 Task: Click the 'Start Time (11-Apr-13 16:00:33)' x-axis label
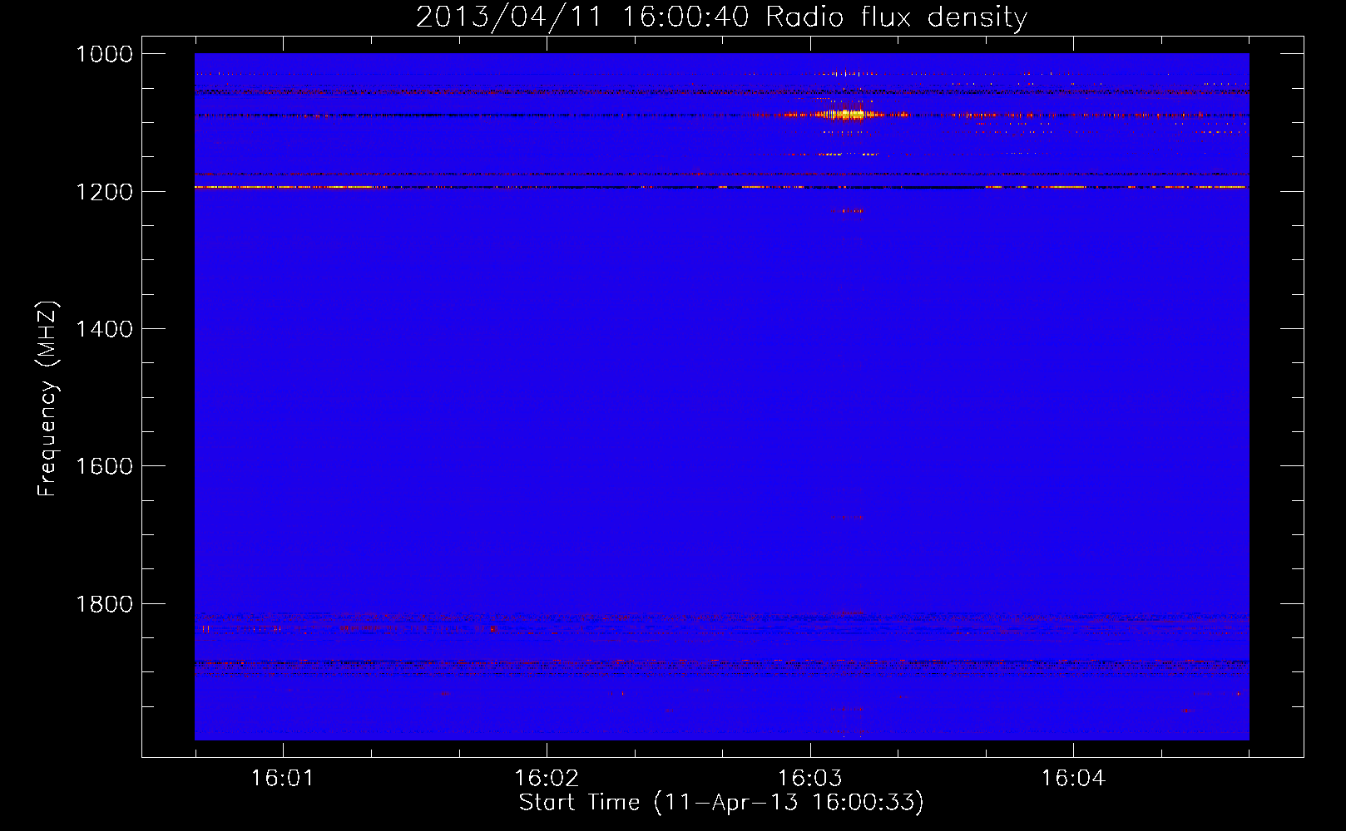[x=721, y=803]
